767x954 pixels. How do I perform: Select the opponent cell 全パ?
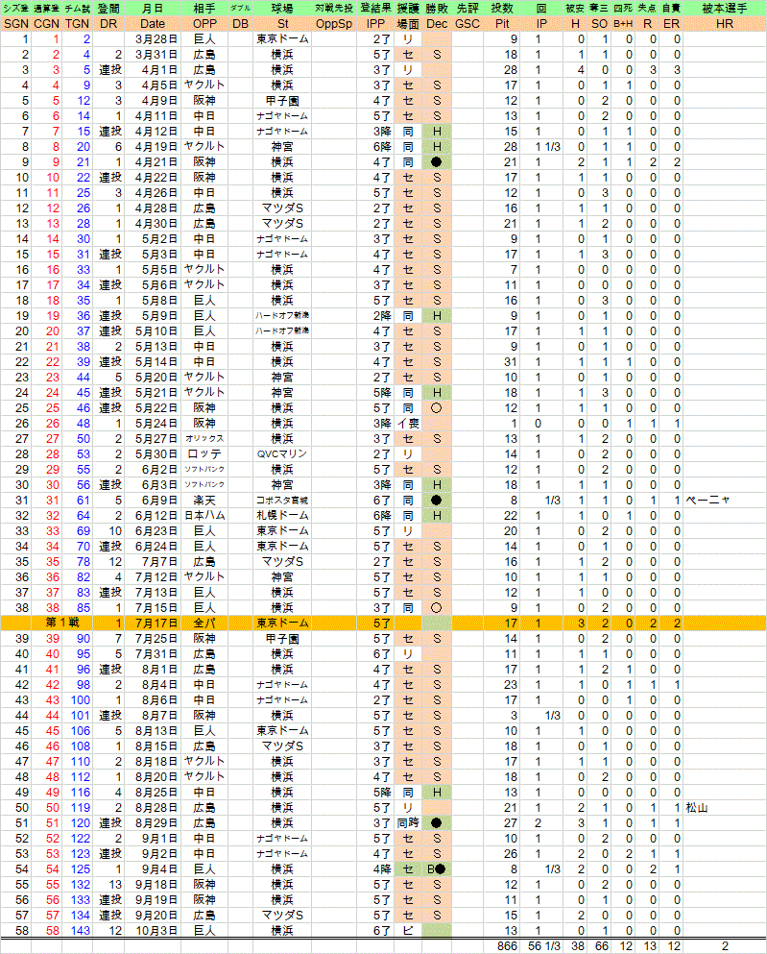coord(204,623)
